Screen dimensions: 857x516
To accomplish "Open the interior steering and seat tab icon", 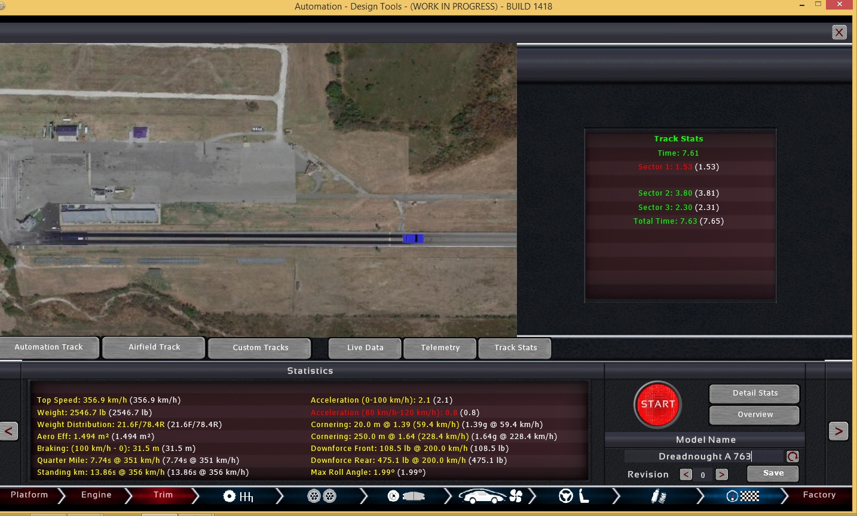I will [574, 496].
